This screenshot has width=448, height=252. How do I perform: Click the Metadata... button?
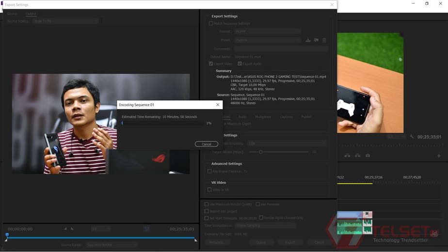217,242
